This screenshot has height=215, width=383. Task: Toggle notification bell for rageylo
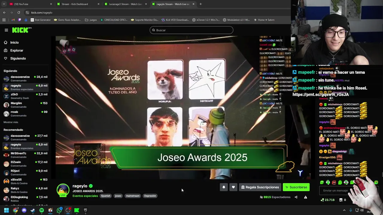(224, 187)
